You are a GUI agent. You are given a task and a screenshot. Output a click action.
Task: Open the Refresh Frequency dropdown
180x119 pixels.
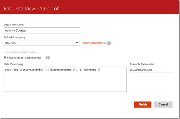click(42, 43)
